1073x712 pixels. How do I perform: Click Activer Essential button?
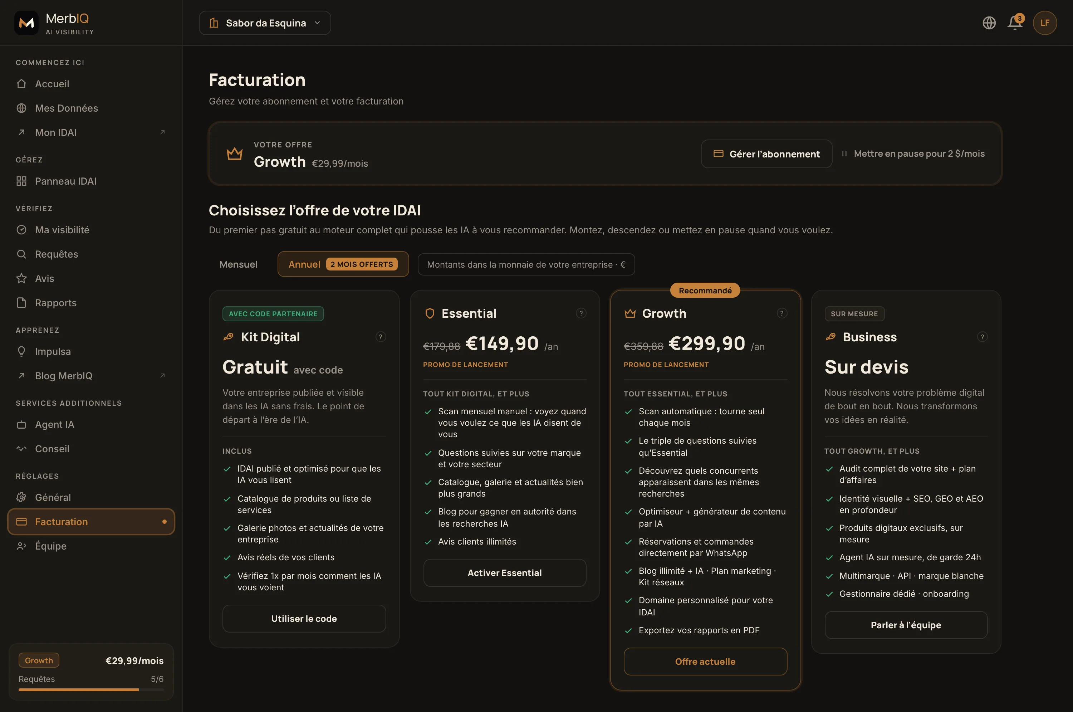505,572
